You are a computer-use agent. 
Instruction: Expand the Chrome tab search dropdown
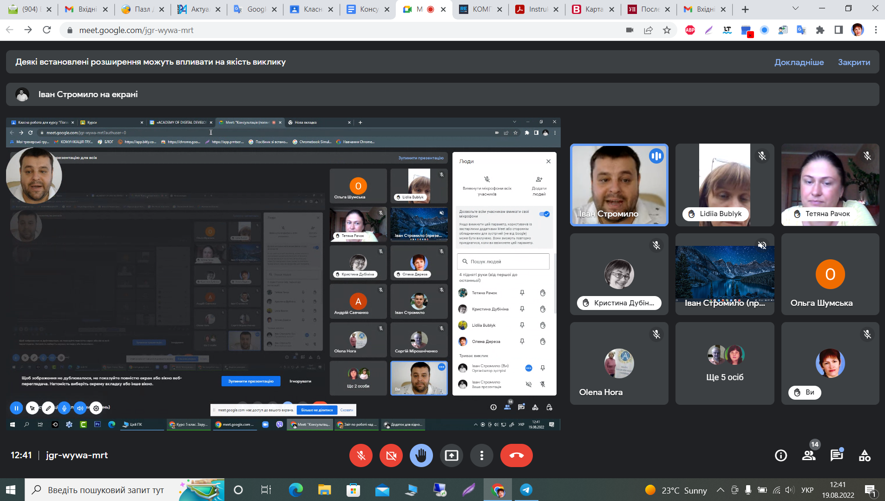(x=795, y=9)
